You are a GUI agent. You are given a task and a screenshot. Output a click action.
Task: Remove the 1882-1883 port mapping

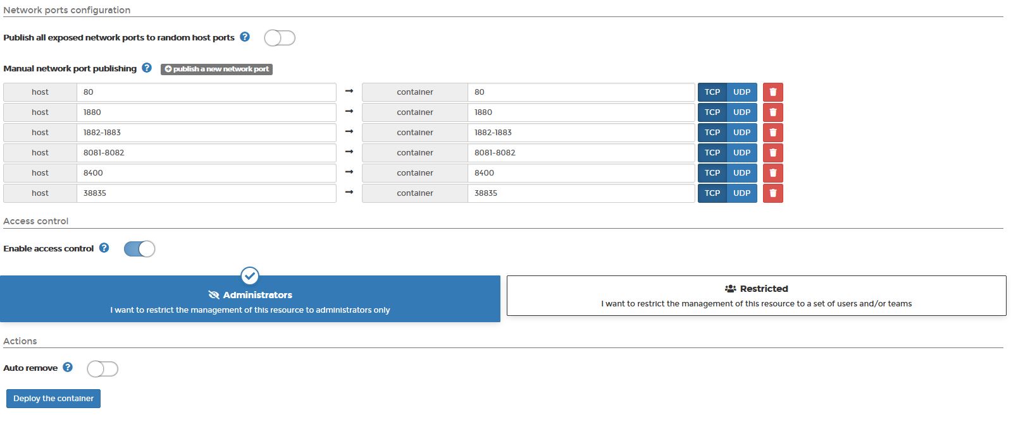[772, 133]
